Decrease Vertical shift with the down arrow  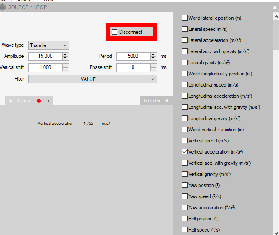coord(65,69)
